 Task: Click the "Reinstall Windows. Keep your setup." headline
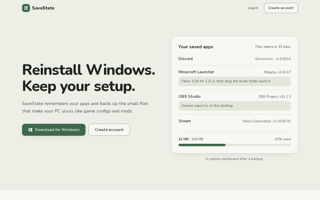pos(88,78)
